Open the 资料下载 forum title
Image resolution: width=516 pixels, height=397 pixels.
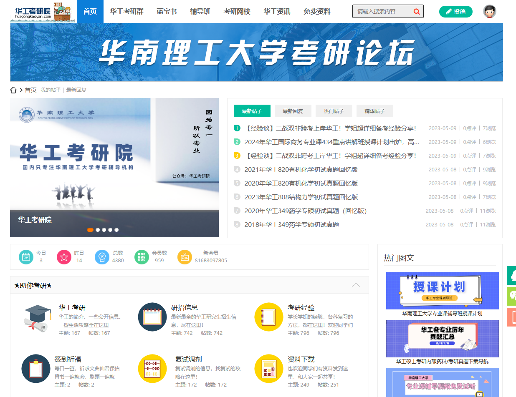[x=301, y=359]
